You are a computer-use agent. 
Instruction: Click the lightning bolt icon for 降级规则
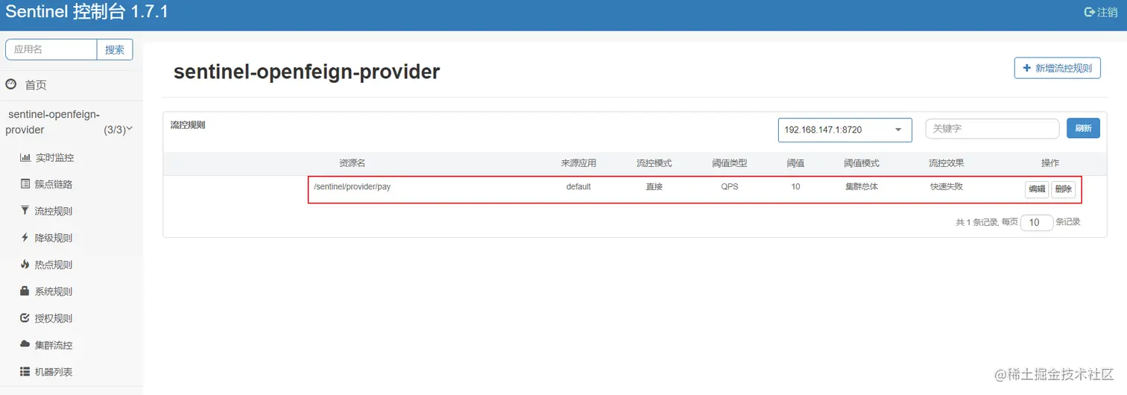coord(25,238)
